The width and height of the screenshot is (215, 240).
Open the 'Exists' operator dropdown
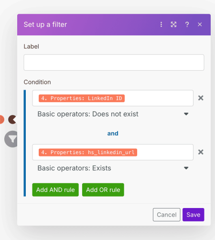(113, 168)
